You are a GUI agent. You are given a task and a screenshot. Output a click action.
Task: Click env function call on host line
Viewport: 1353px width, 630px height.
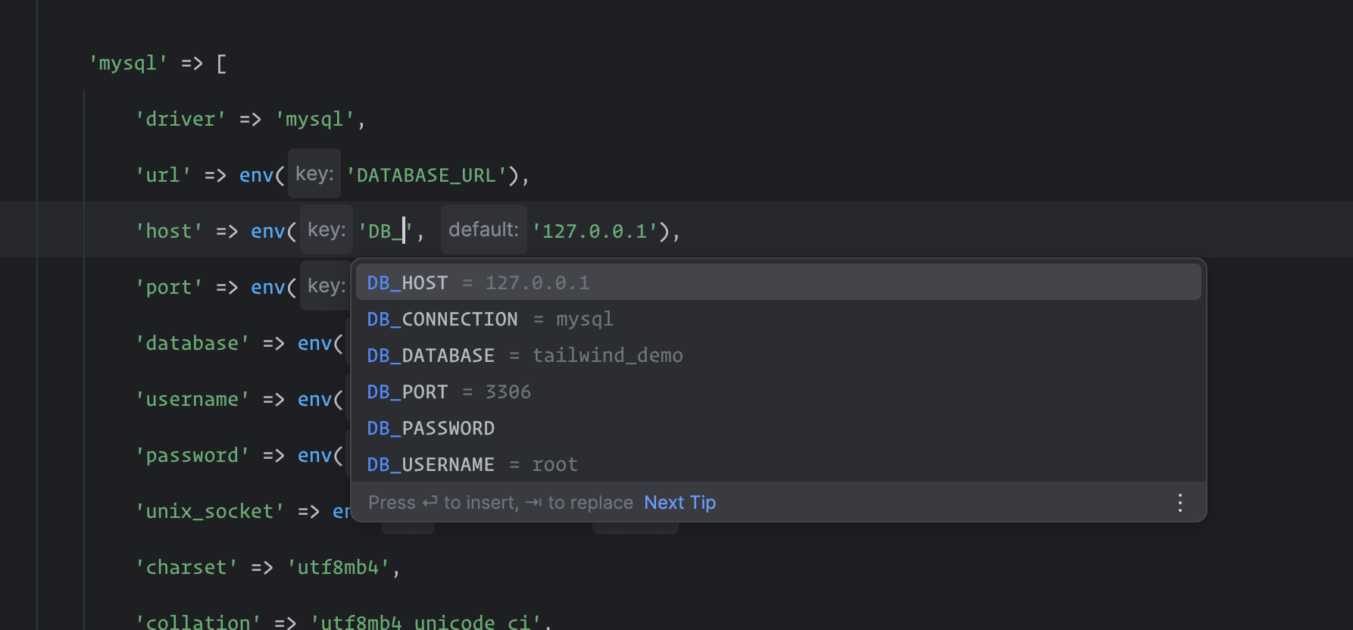pos(268,231)
